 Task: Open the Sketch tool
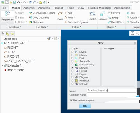click(93, 16)
